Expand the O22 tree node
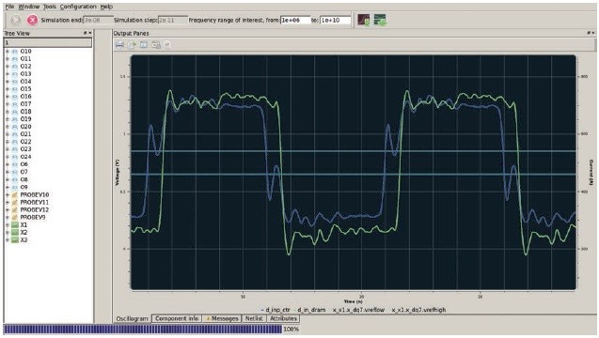Screen dimensions: 599x338 (8, 142)
